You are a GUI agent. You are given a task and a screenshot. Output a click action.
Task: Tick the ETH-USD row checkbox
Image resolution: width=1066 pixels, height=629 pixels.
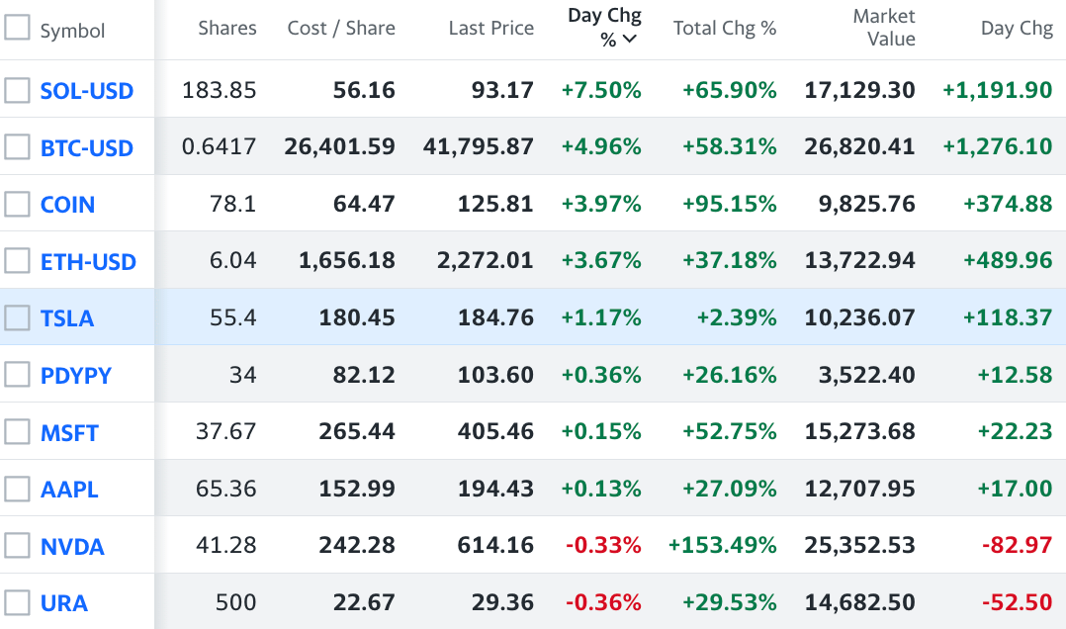[17, 260]
